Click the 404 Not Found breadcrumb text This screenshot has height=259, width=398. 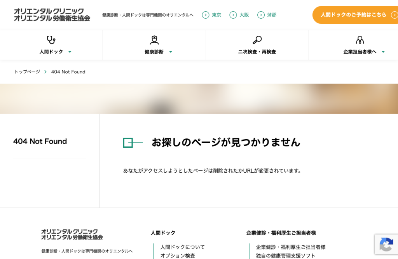[x=68, y=72]
